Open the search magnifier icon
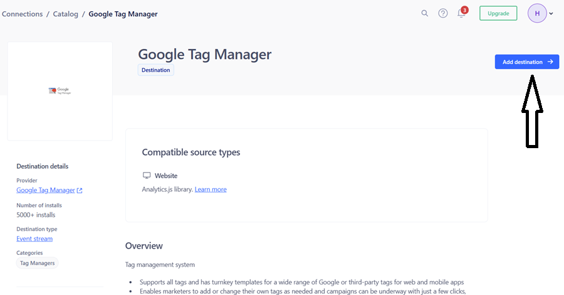 click(x=424, y=13)
